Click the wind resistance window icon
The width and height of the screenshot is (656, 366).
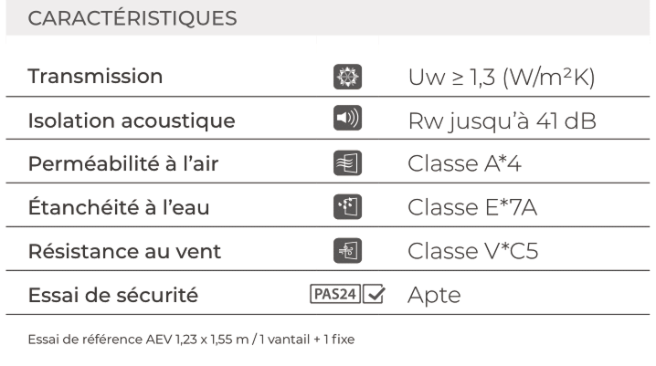tap(347, 251)
